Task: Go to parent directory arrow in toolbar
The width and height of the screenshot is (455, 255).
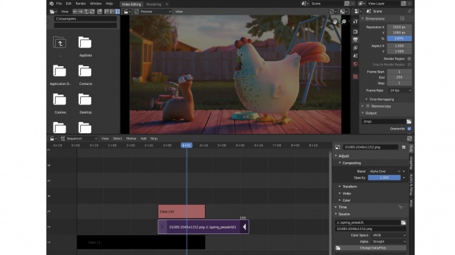Action: coord(86,12)
